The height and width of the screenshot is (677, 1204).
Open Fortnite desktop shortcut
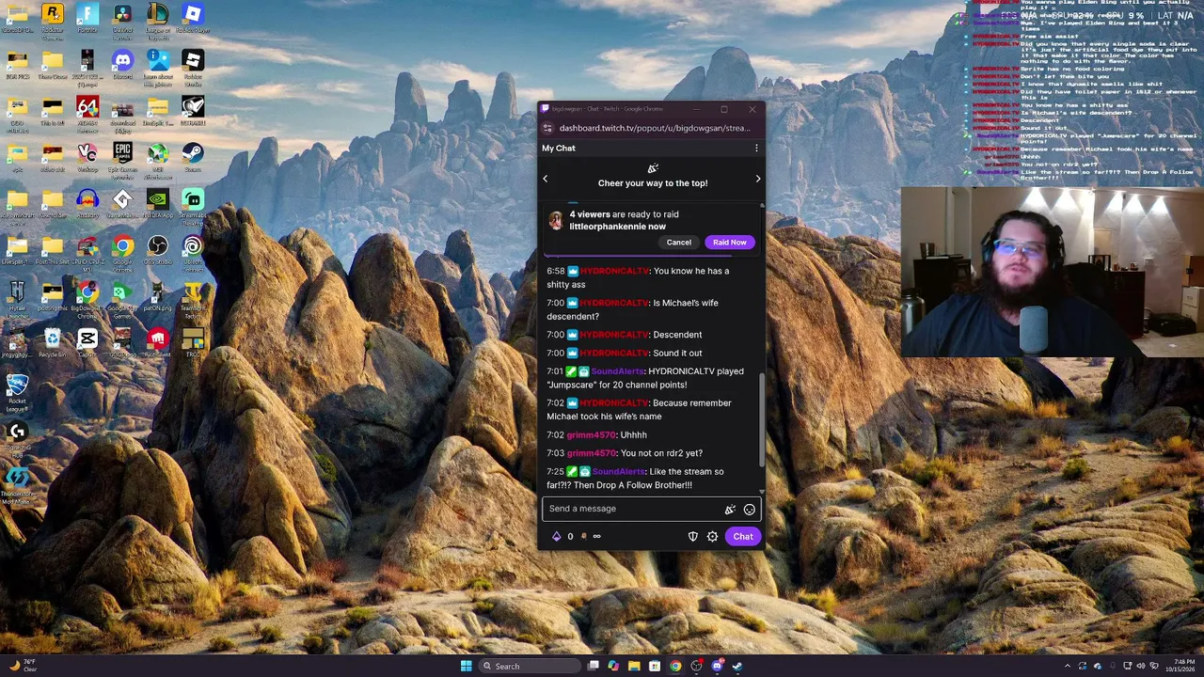[87, 18]
